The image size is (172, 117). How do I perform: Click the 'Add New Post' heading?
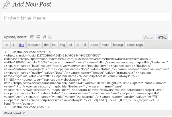tap(32, 5)
